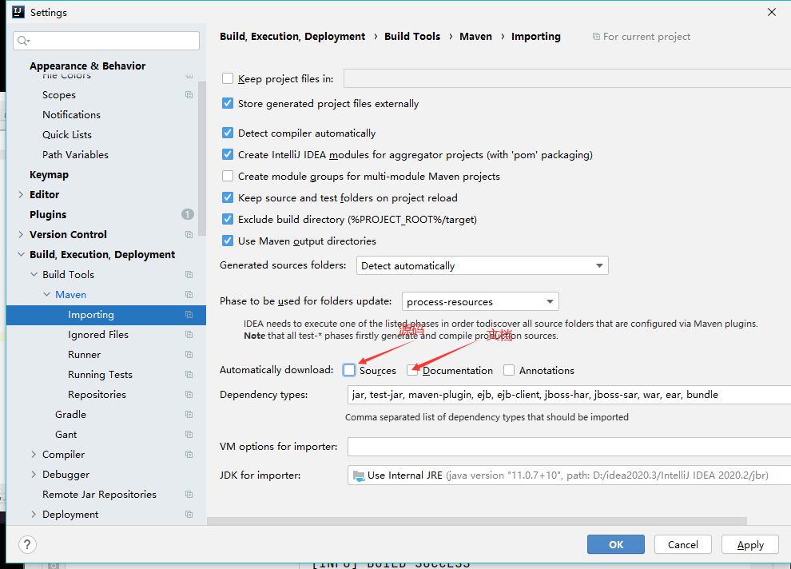Click the project-level icon beside Deployment

point(189,515)
